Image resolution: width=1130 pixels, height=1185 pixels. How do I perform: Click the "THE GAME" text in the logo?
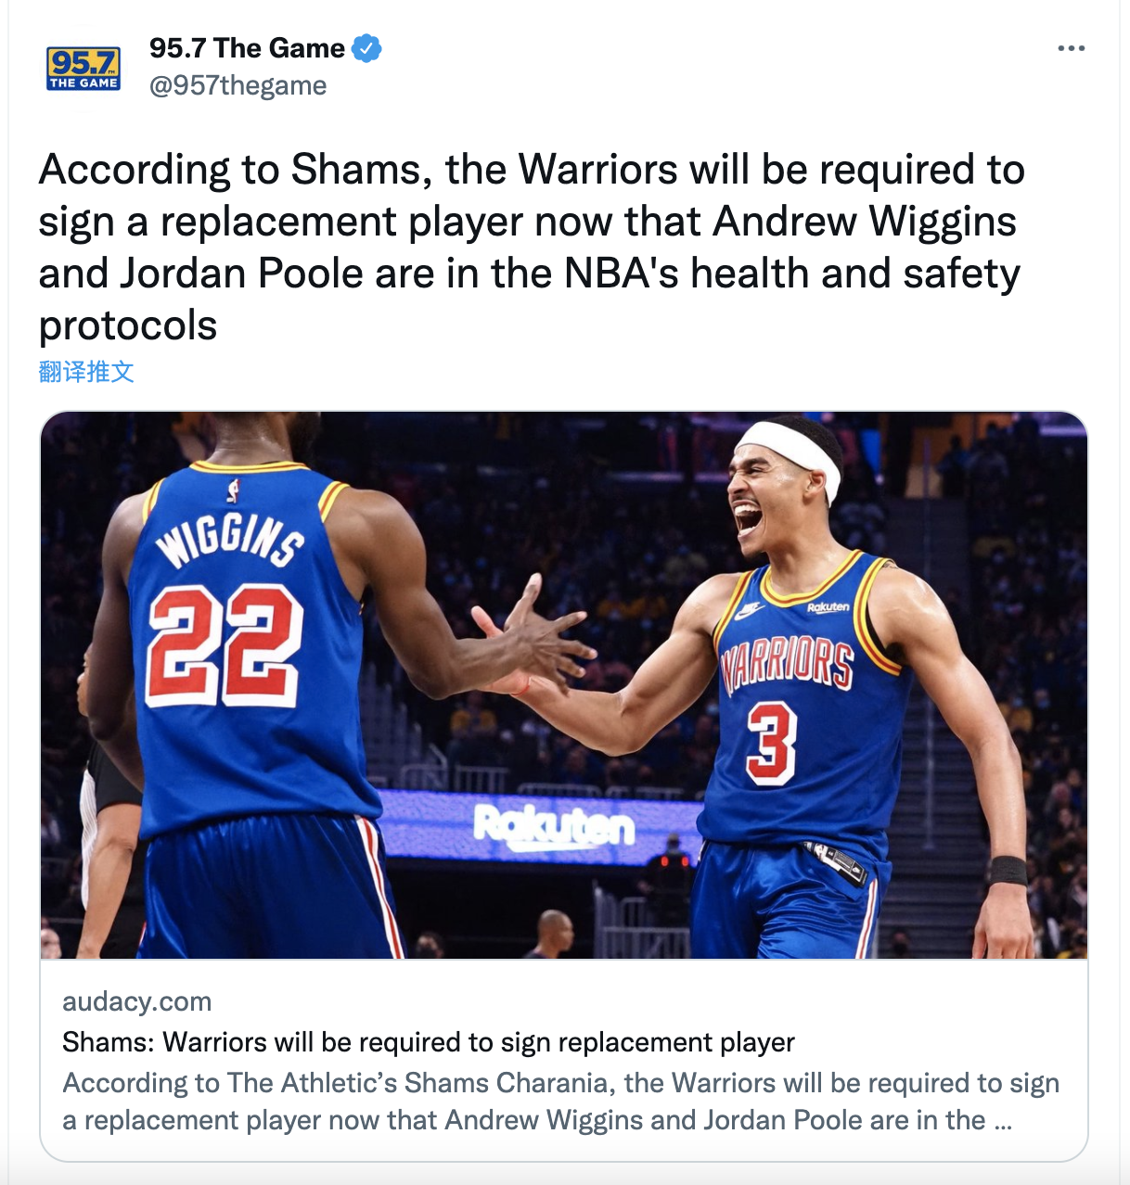coord(83,83)
